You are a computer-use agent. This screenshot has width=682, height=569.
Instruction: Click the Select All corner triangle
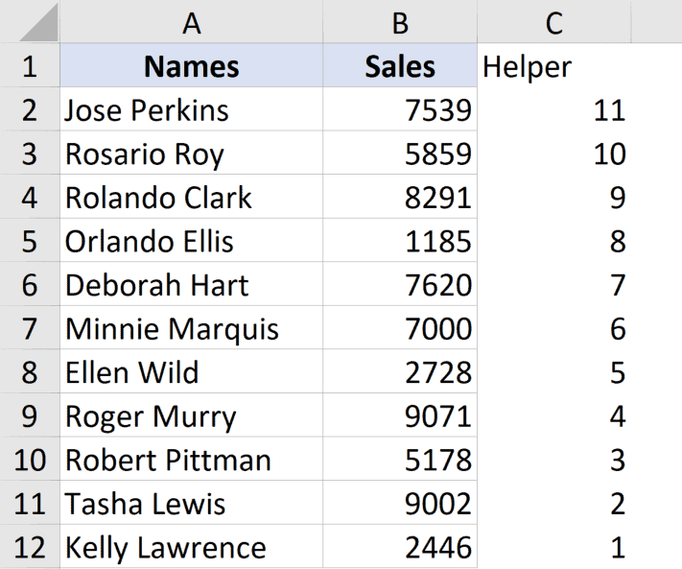[36, 22]
